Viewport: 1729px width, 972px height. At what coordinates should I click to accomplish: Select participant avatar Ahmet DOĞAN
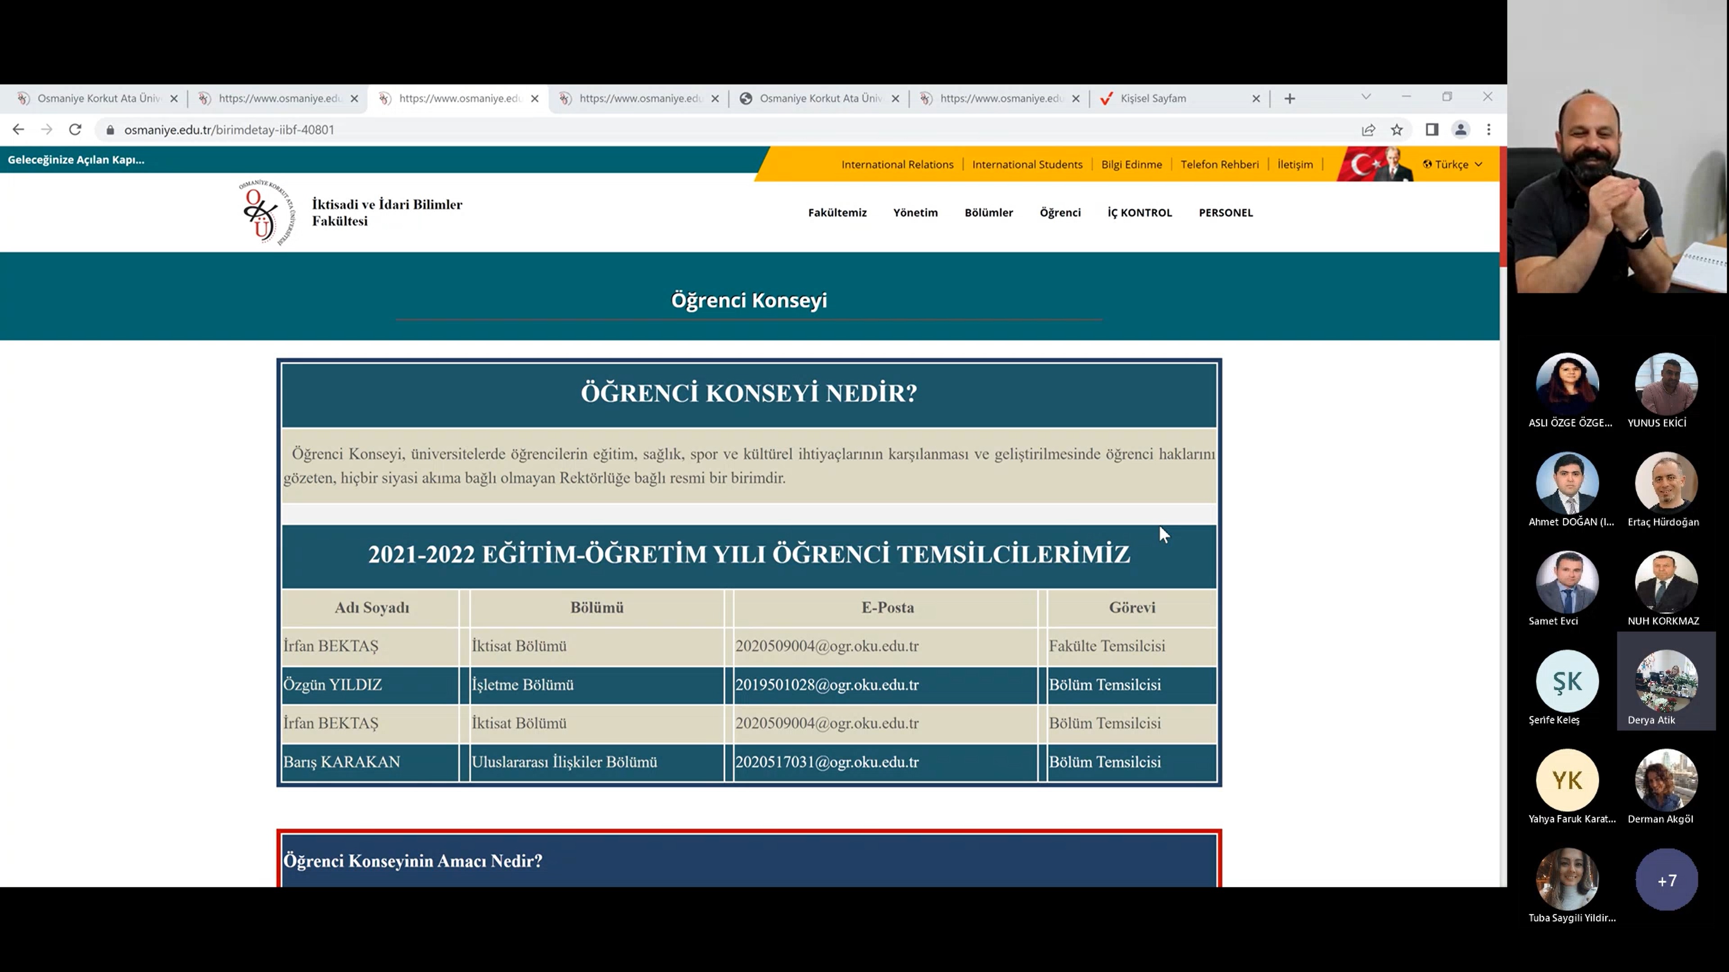(1567, 484)
